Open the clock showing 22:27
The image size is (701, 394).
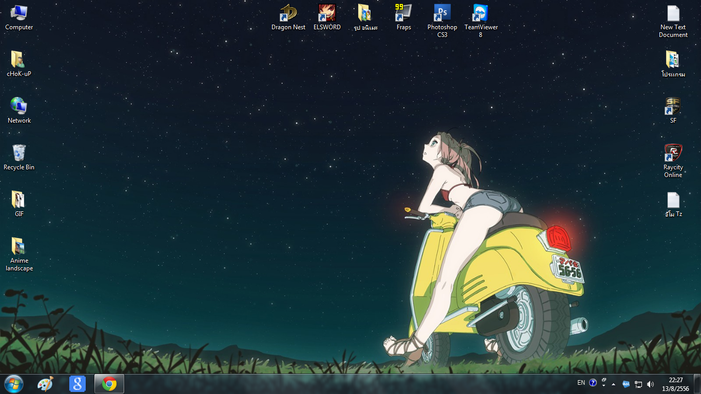pyautogui.click(x=676, y=384)
